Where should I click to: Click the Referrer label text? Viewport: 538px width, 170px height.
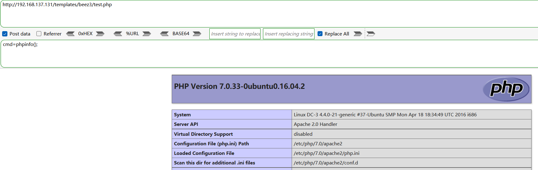(x=52, y=34)
